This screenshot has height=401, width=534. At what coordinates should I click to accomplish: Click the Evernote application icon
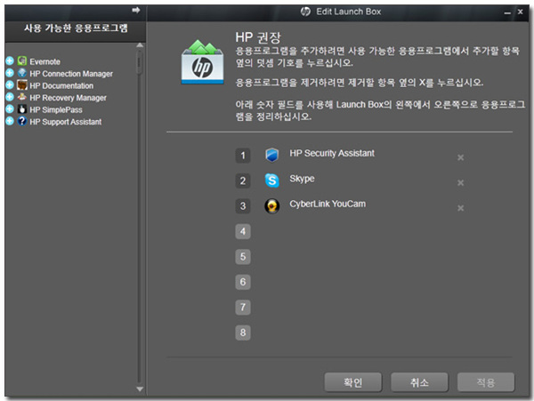tap(22, 60)
